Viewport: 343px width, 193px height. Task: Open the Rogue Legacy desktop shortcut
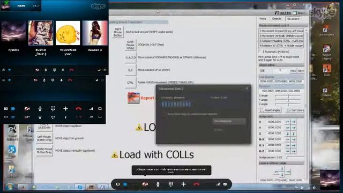pos(326,52)
